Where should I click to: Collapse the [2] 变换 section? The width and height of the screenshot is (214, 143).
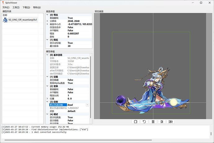point(47,86)
